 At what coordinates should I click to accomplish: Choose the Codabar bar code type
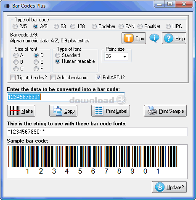click(94, 26)
